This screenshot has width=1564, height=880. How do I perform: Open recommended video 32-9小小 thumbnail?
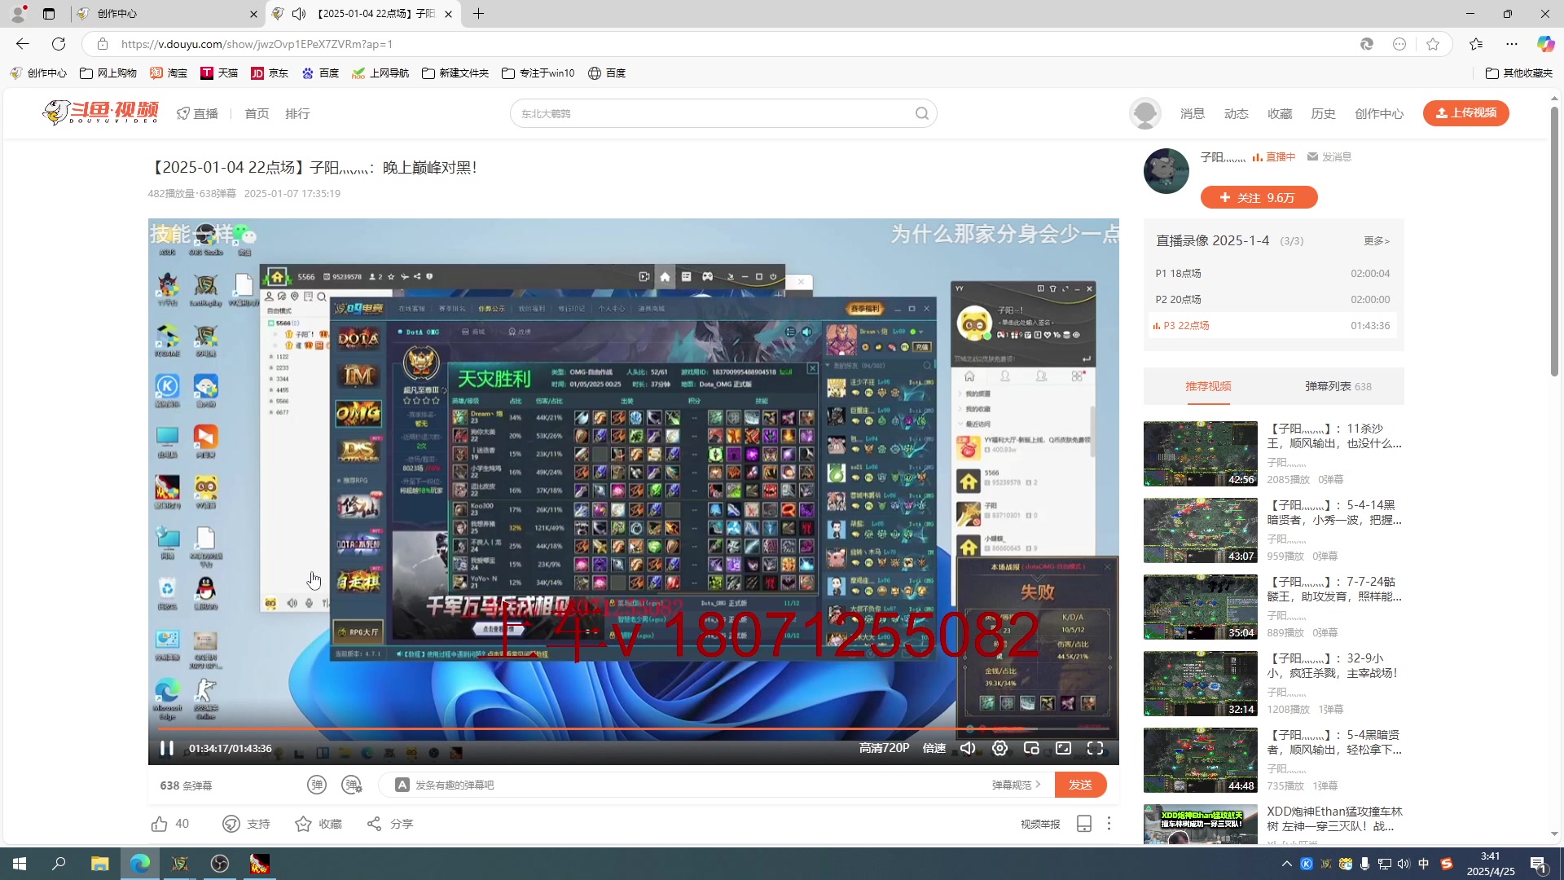[1200, 684]
